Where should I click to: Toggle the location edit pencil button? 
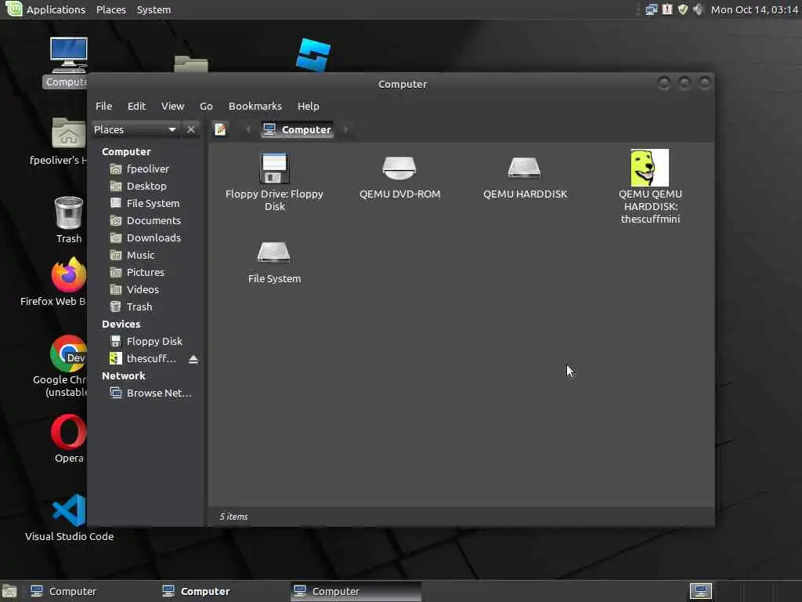(220, 129)
